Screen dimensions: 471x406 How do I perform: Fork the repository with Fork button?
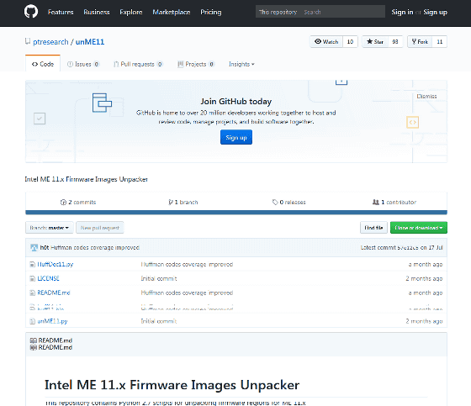pyautogui.click(x=420, y=42)
